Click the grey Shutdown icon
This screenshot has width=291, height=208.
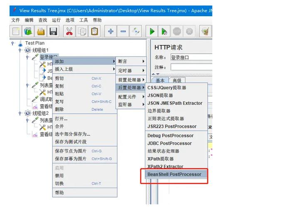click(x=189, y=31)
